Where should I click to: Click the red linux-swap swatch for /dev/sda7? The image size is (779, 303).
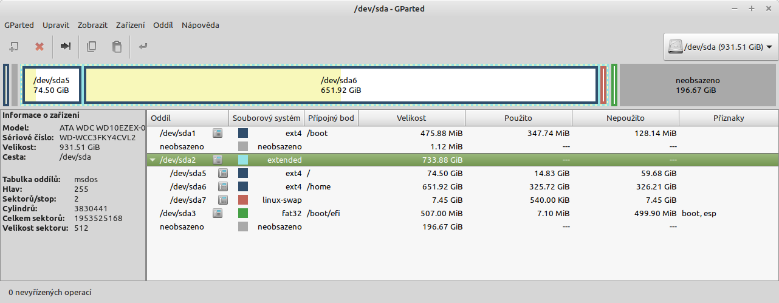tap(243, 200)
